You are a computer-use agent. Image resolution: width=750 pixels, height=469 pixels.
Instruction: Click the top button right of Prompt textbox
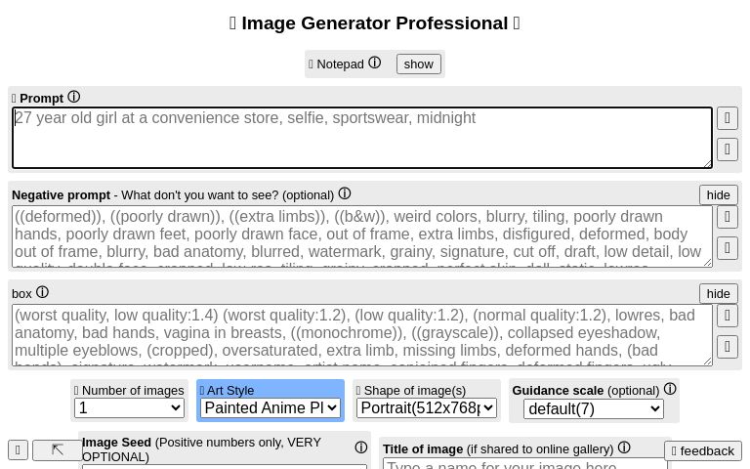pos(728,118)
